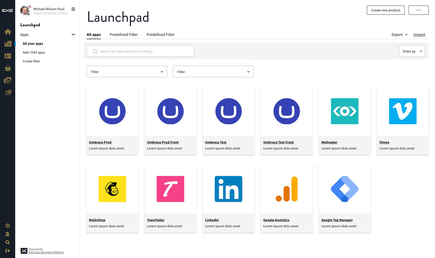Click the KDX Azure Business Platform link
This screenshot has height=258, width=435.
coord(46,252)
